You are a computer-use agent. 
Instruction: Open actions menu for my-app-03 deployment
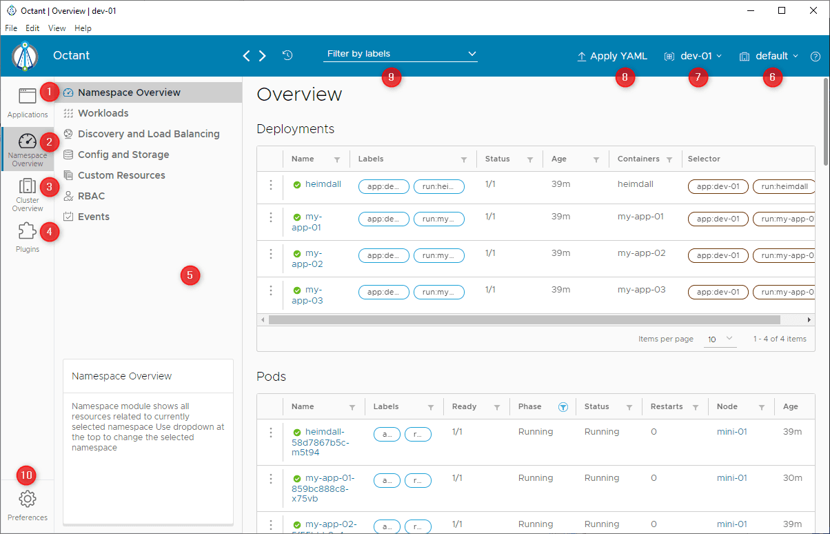point(271,290)
